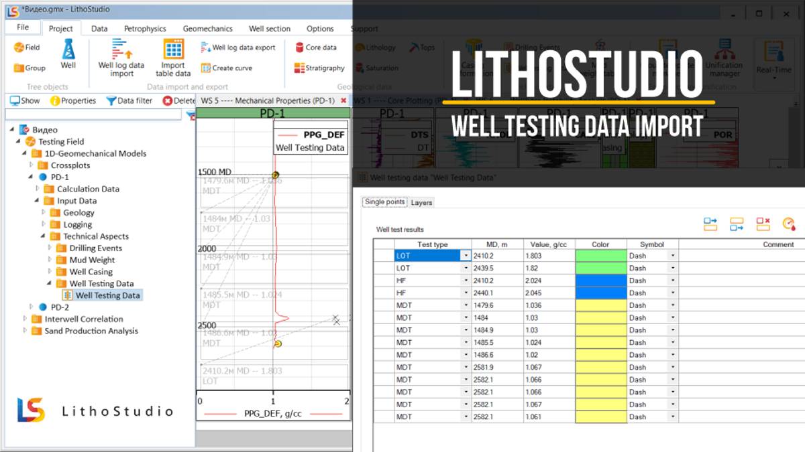Viewport: 805px width, 452px height.
Task: Expand the Logging folder
Action: coord(44,224)
